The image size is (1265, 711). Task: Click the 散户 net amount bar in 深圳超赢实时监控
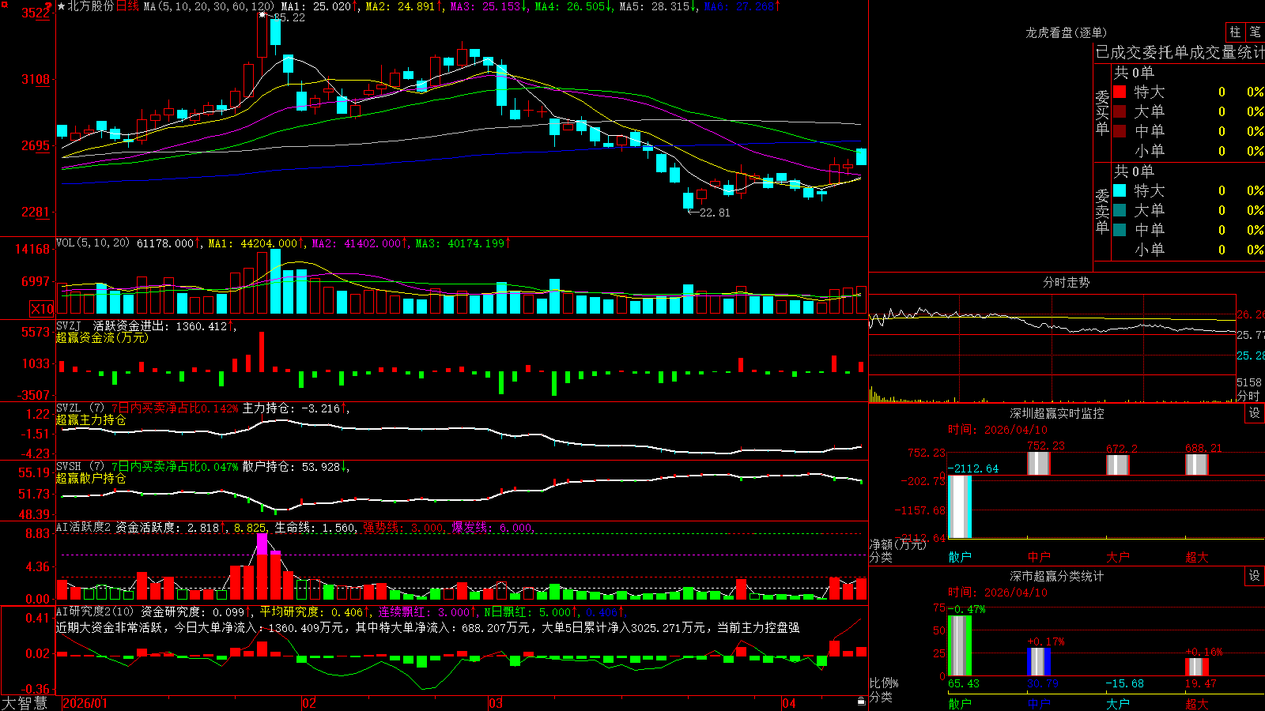click(x=960, y=506)
